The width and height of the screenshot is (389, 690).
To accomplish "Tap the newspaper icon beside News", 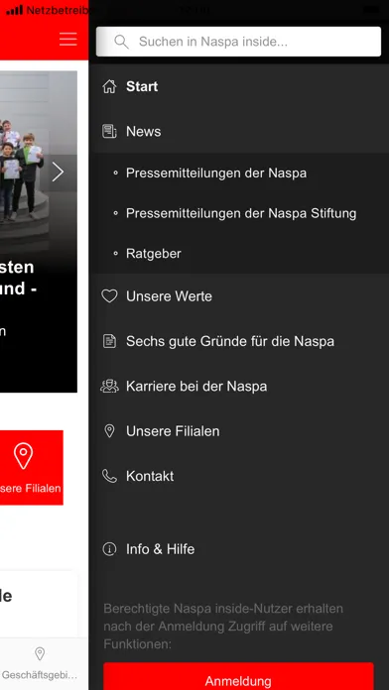I will coord(109,131).
